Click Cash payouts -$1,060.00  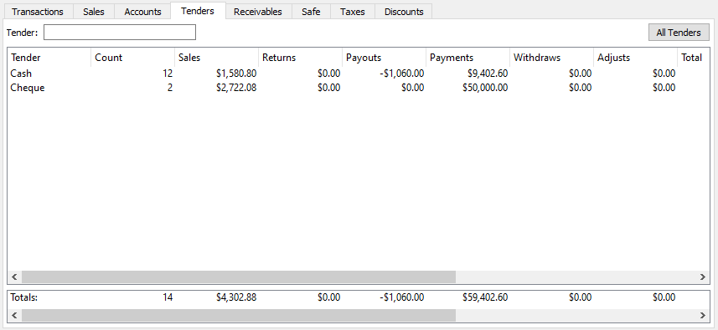click(x=401, y=74)
